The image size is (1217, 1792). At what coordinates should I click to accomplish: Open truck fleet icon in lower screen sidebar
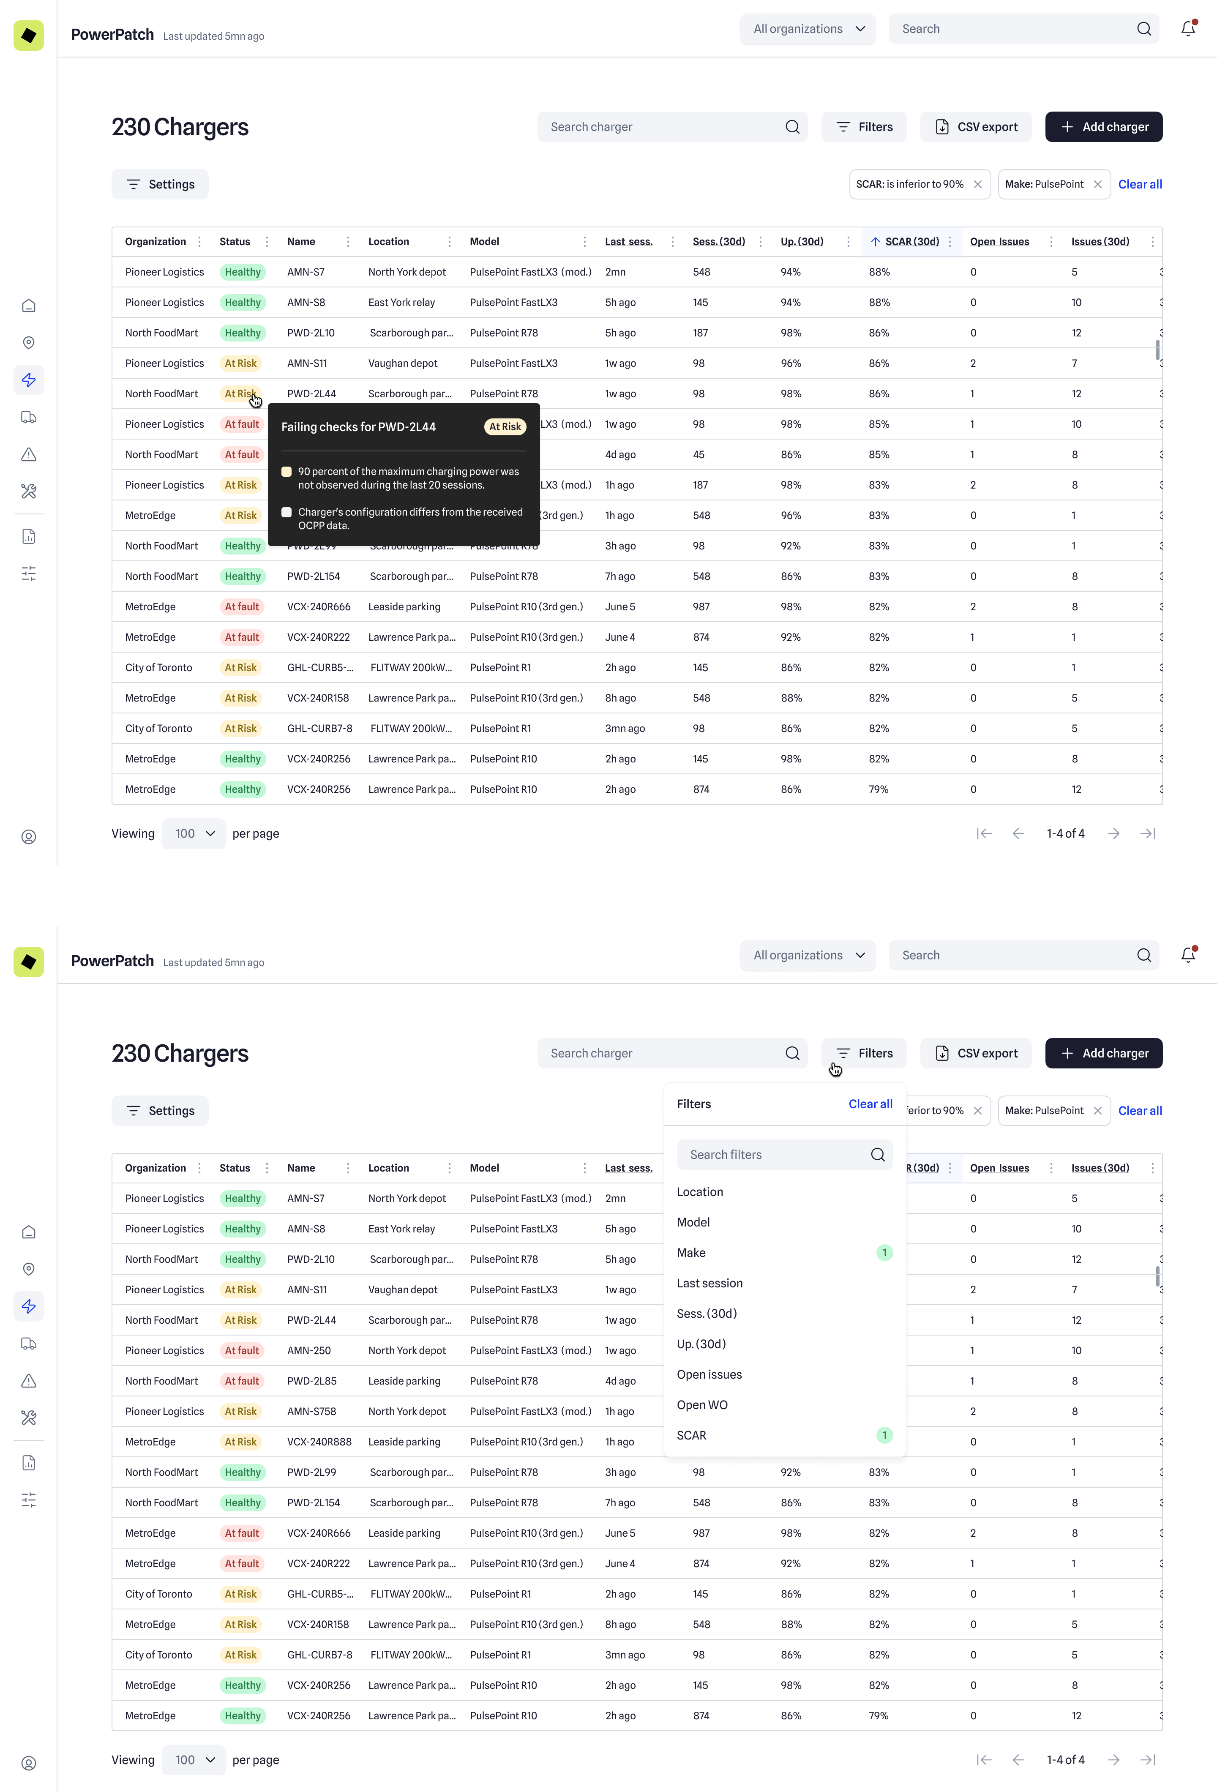click(28, 1343)
